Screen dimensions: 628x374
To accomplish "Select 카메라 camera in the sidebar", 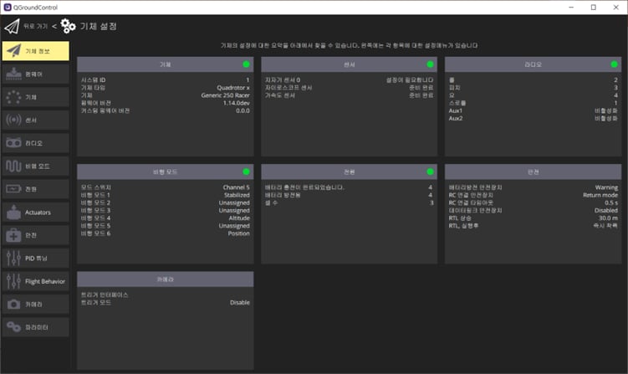I will (x=34, y=305).
